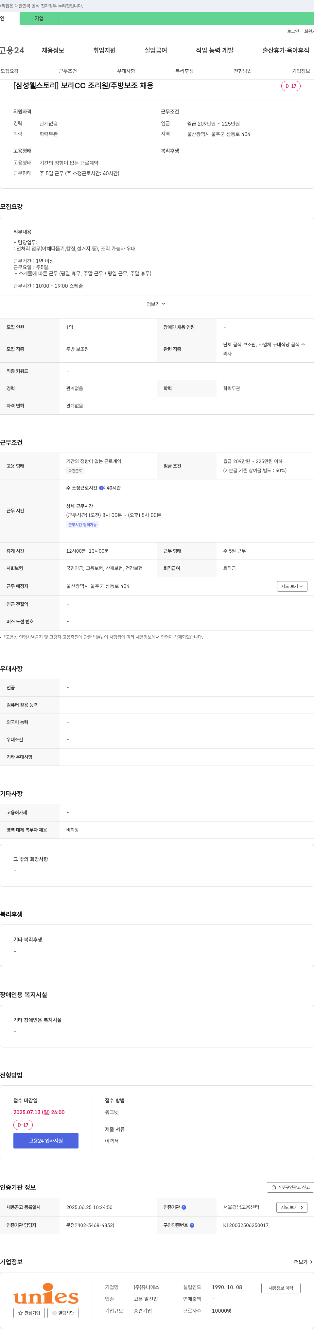Click the 로그인 link
The width and height of the screenshot is (314, 1329).
(293, 31)
